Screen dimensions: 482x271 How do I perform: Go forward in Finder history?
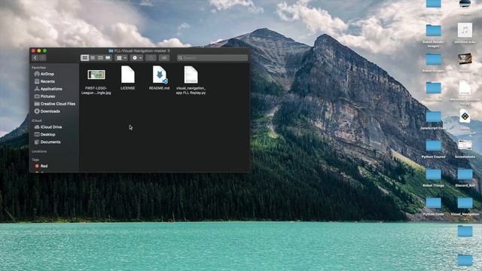pos(43,58)
